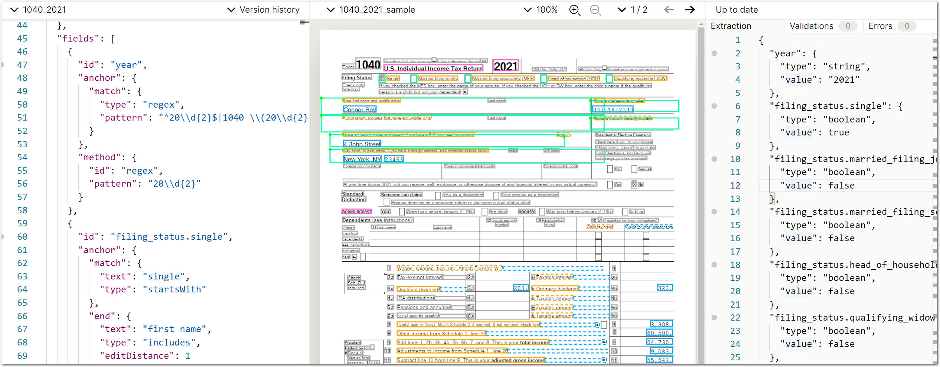Click the U.S. Individual Income Tax Return title
Screen dimensions: 940x367
(433, 68)
